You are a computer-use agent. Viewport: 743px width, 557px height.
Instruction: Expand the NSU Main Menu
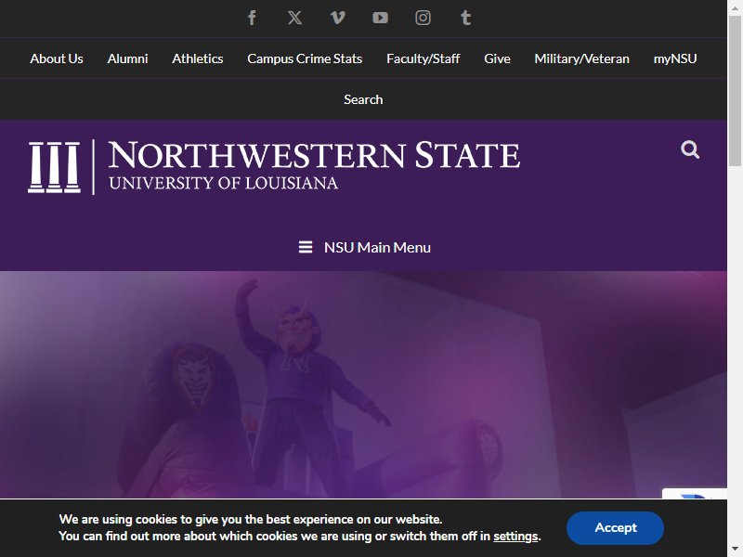[364, 247]
